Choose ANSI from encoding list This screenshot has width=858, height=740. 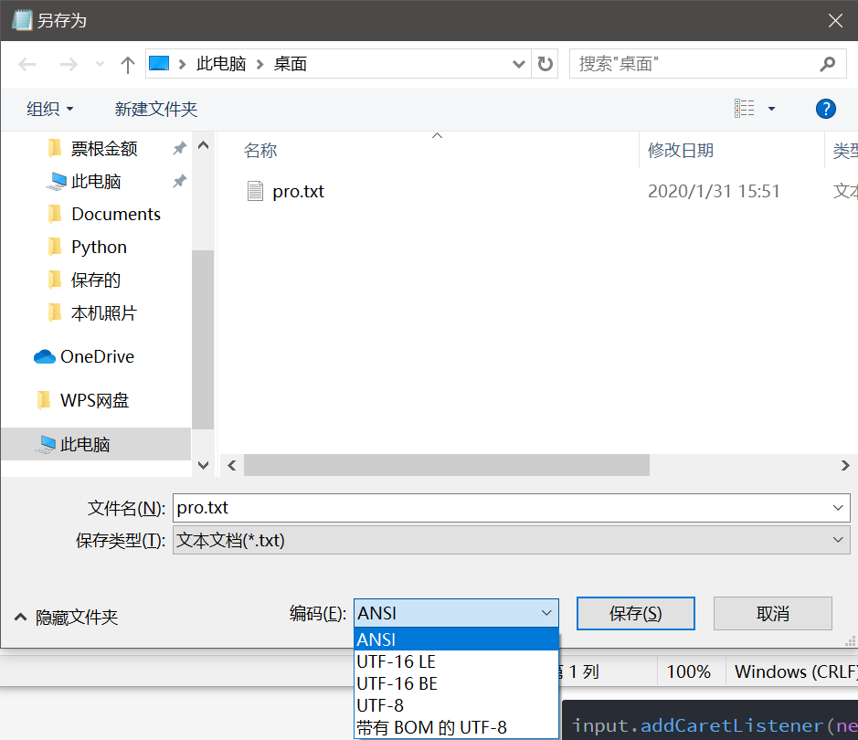456,640
